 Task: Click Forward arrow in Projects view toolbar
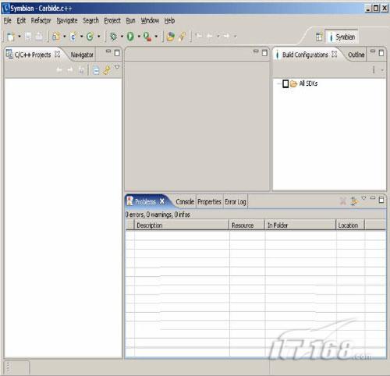pyautogui.click(x=70, y=70)
